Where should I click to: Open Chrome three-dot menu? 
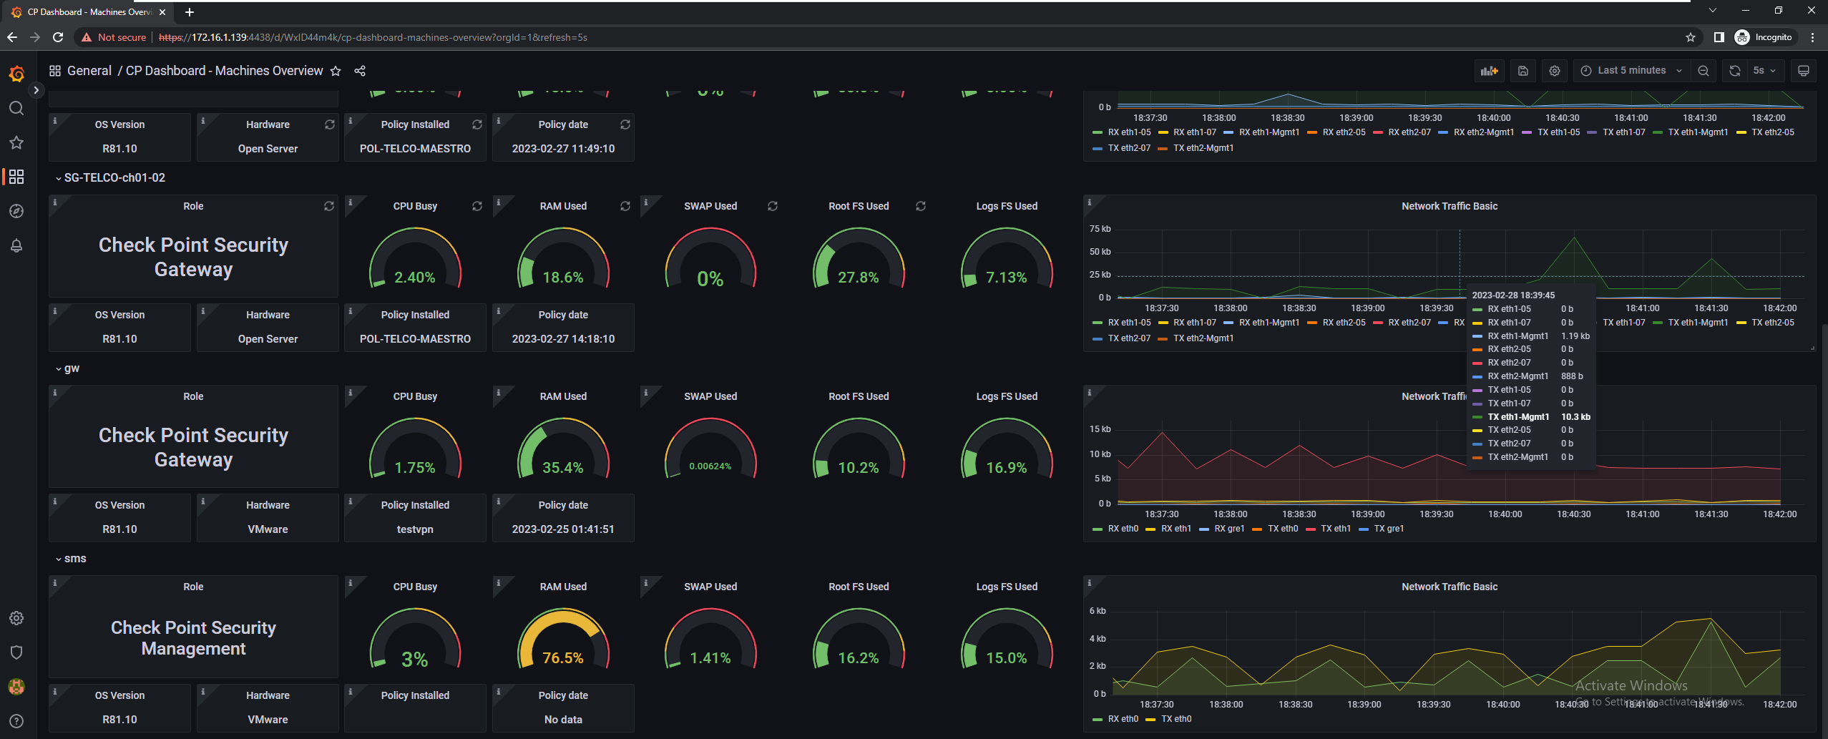(x=1812, y=37)
